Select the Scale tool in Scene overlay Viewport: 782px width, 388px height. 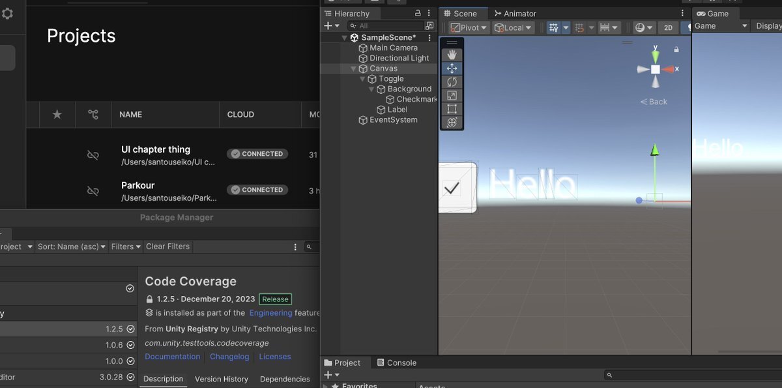(452, 95)
